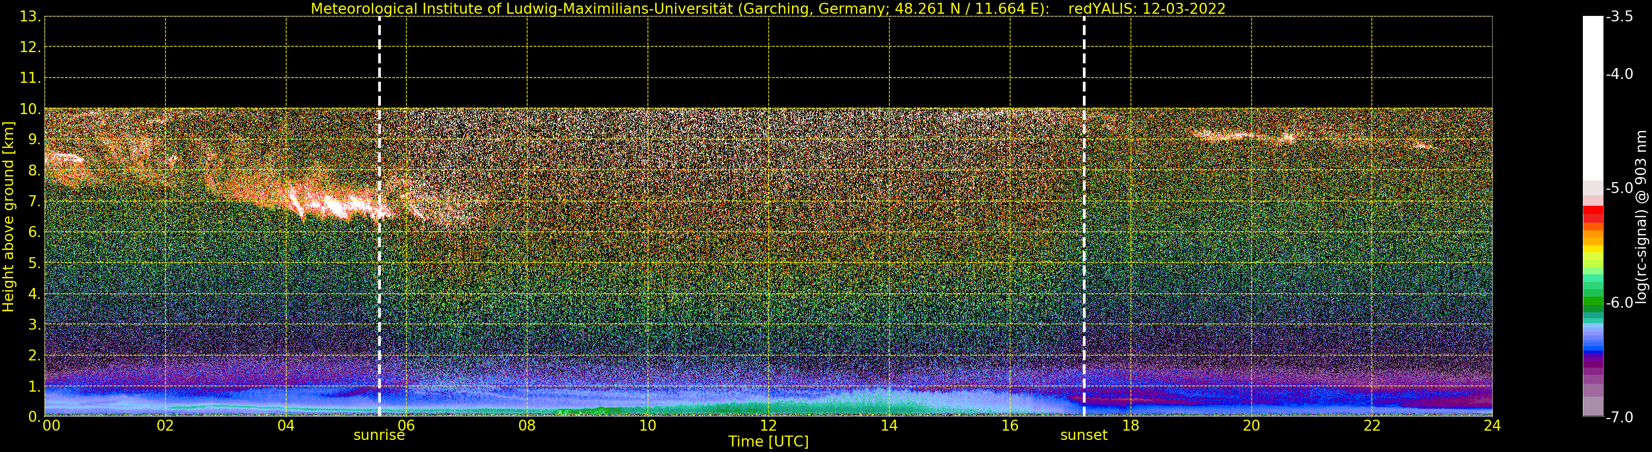The image size is (1652, 452).
Task: Click the '11.' tick on the height axis
Action: pos(30,78)
